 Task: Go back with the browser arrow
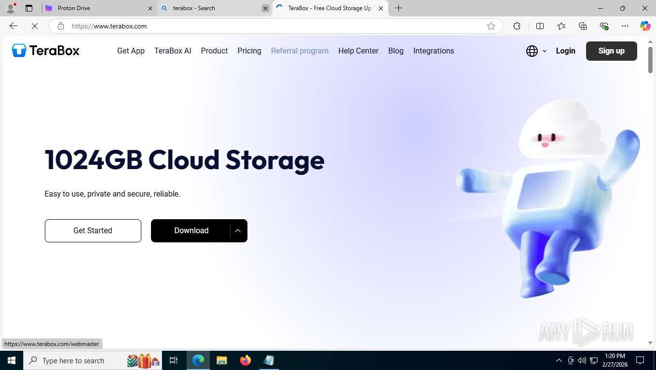[14, 26]
